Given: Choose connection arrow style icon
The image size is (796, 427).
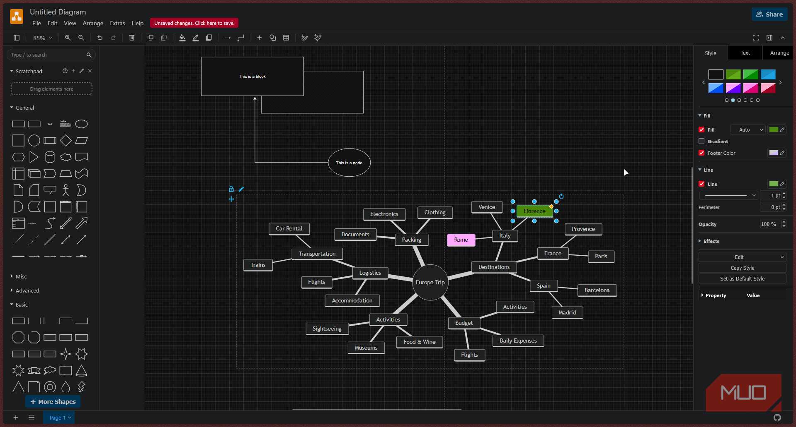Looking at the screenshot, I should tap(228, 38).
